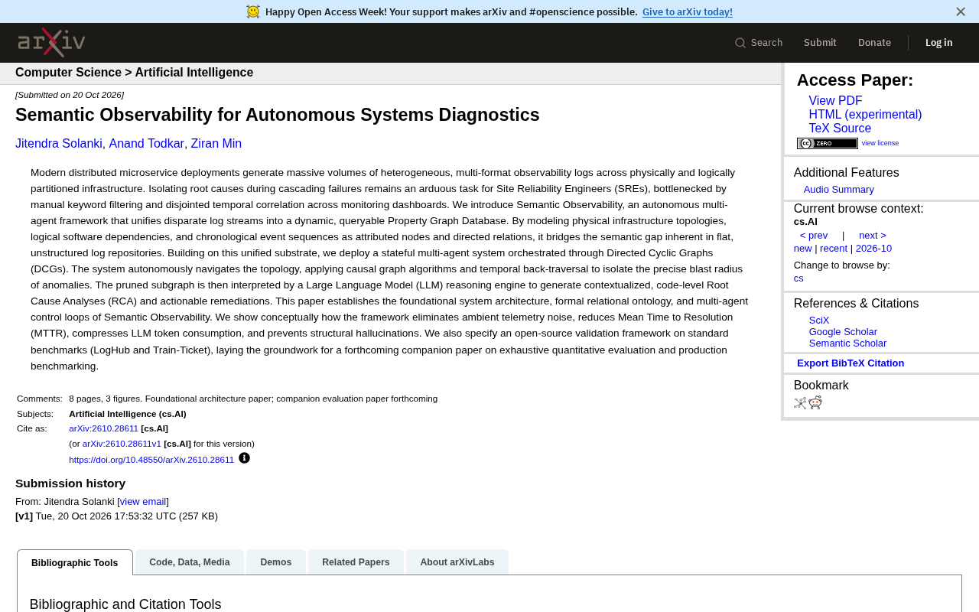Change browse context to cs

tap(798, 278)
